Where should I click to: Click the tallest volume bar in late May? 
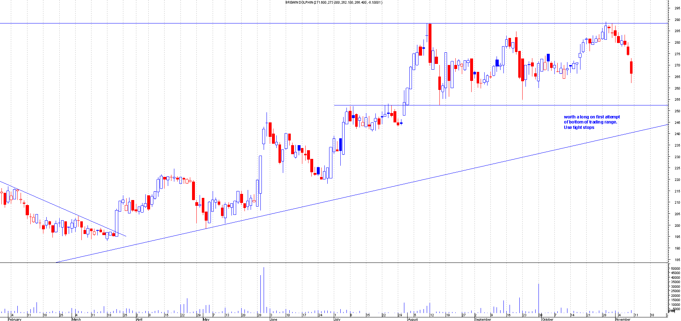[x=264, y=289]
